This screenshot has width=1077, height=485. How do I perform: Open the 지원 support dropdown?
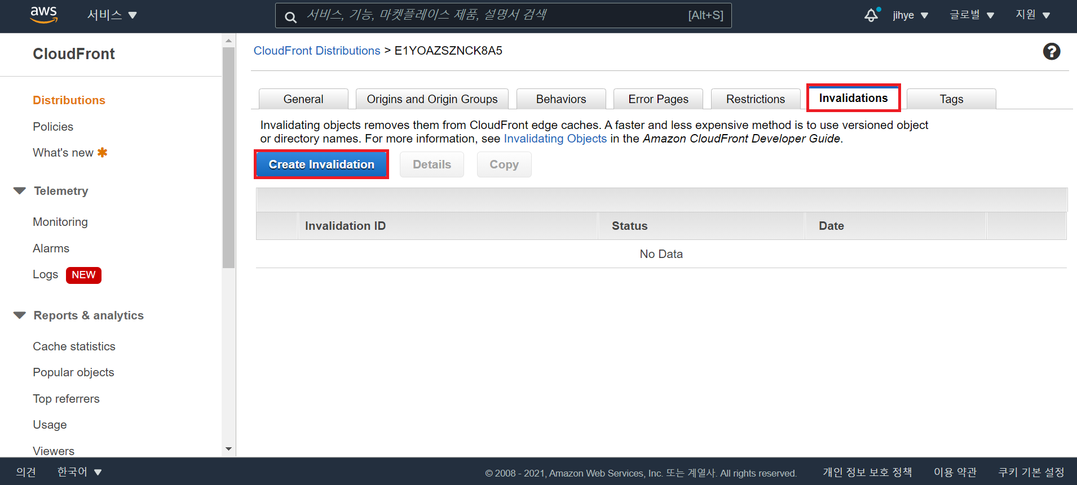[x=1032, y=15]
